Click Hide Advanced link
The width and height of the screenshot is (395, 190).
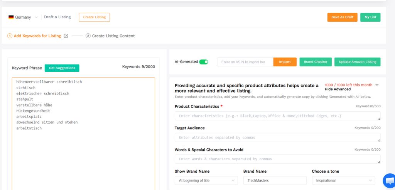pyautogui.click(x=338, y=89)
